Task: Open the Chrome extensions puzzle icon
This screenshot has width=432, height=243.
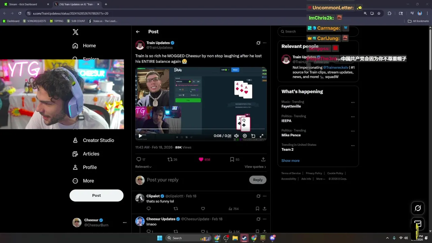Action: tap(389, 13)
